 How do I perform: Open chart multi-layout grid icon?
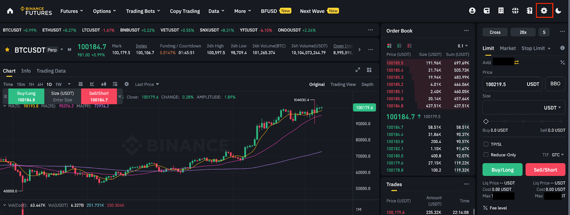point(369,70)
